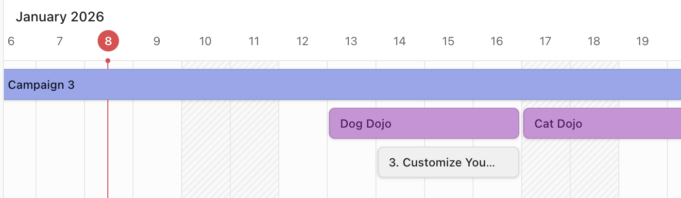Click the January 2026 month heading
The image size is (681, 198).
[x=60, y=17]
